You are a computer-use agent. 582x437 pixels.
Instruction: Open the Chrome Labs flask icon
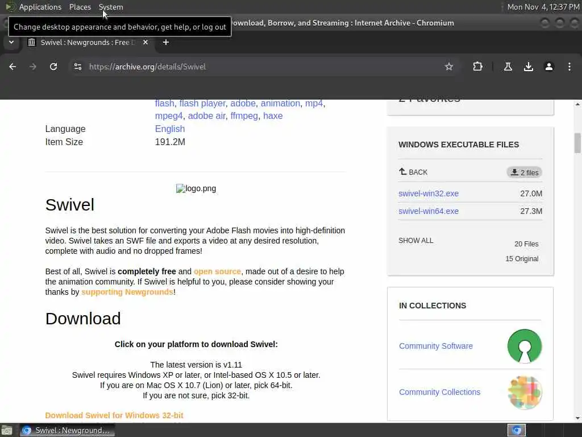point(508,67)
